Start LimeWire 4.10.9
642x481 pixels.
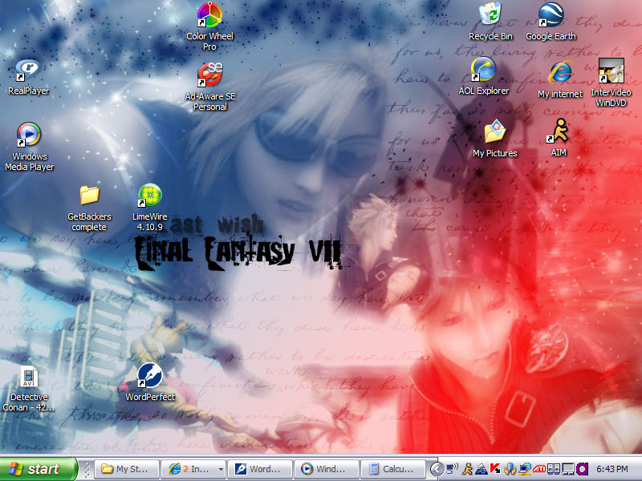pos(149,194)
